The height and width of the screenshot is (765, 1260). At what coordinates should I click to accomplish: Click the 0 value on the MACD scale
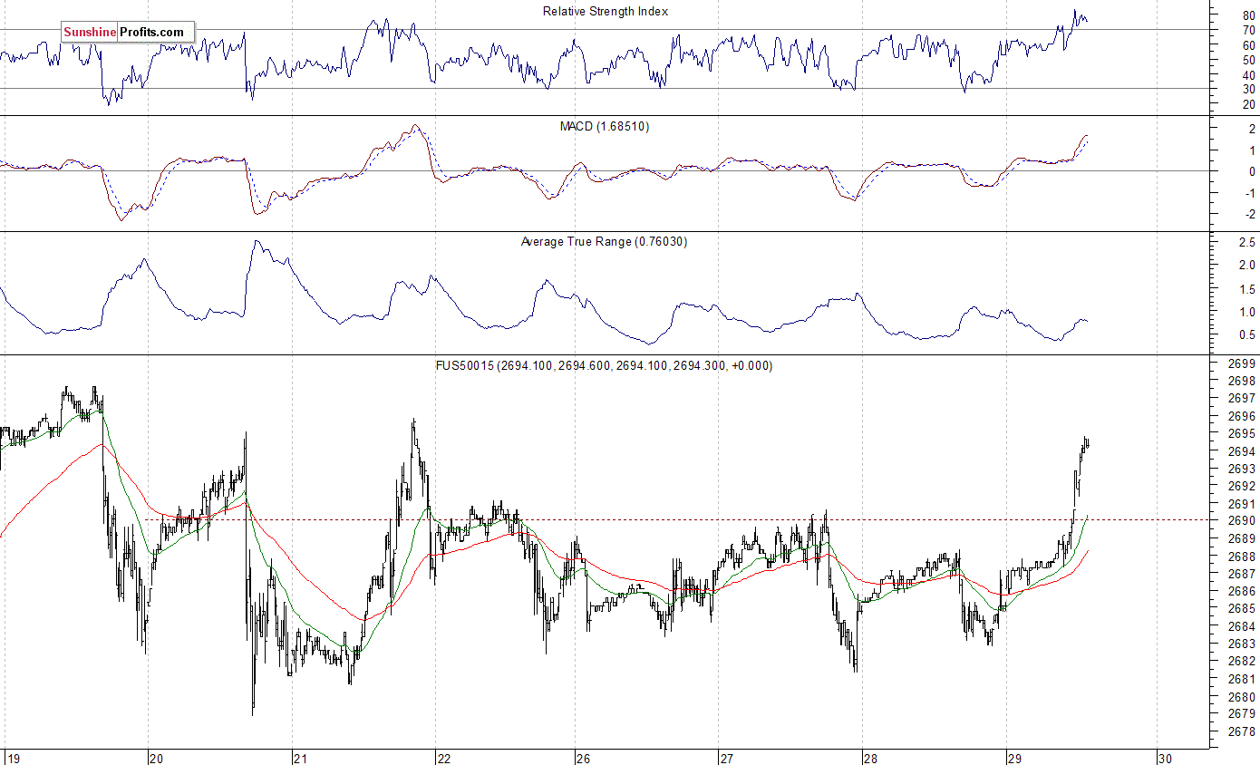[1252, 171]
